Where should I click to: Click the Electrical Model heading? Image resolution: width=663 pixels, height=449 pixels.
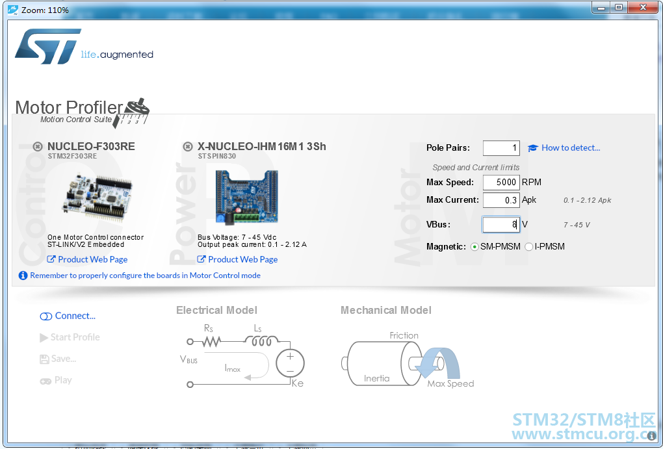[217, 311]
